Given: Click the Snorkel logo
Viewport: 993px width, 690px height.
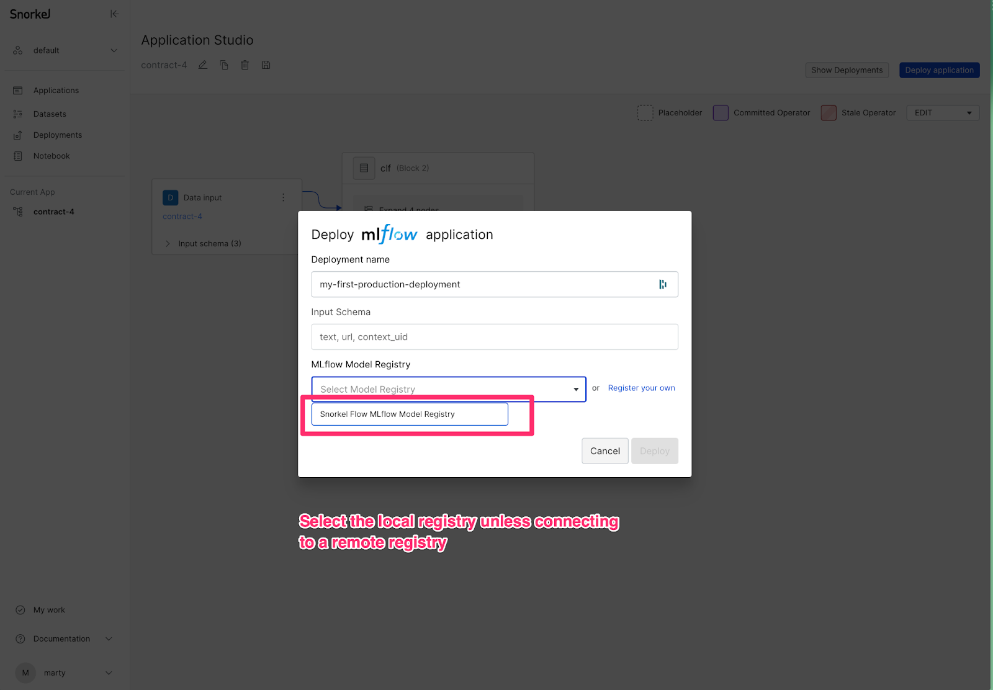Looking at the screenshot, I should coord(30,14).
